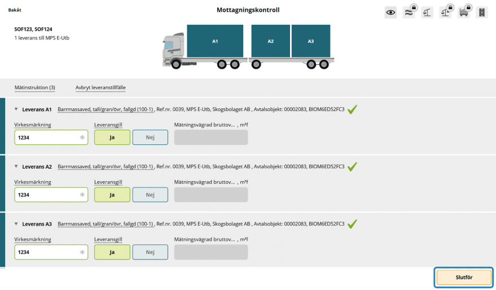Click the green checkmark for Leverans A3
The image size is (496, 290).
(353, 224)
